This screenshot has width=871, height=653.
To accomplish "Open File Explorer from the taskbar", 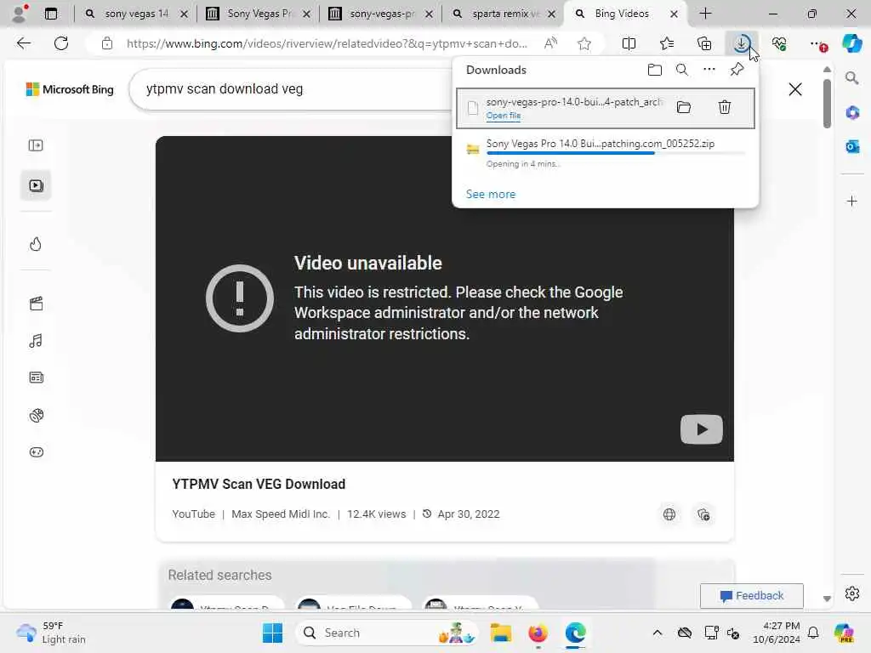I will click(x=500, y=633).
